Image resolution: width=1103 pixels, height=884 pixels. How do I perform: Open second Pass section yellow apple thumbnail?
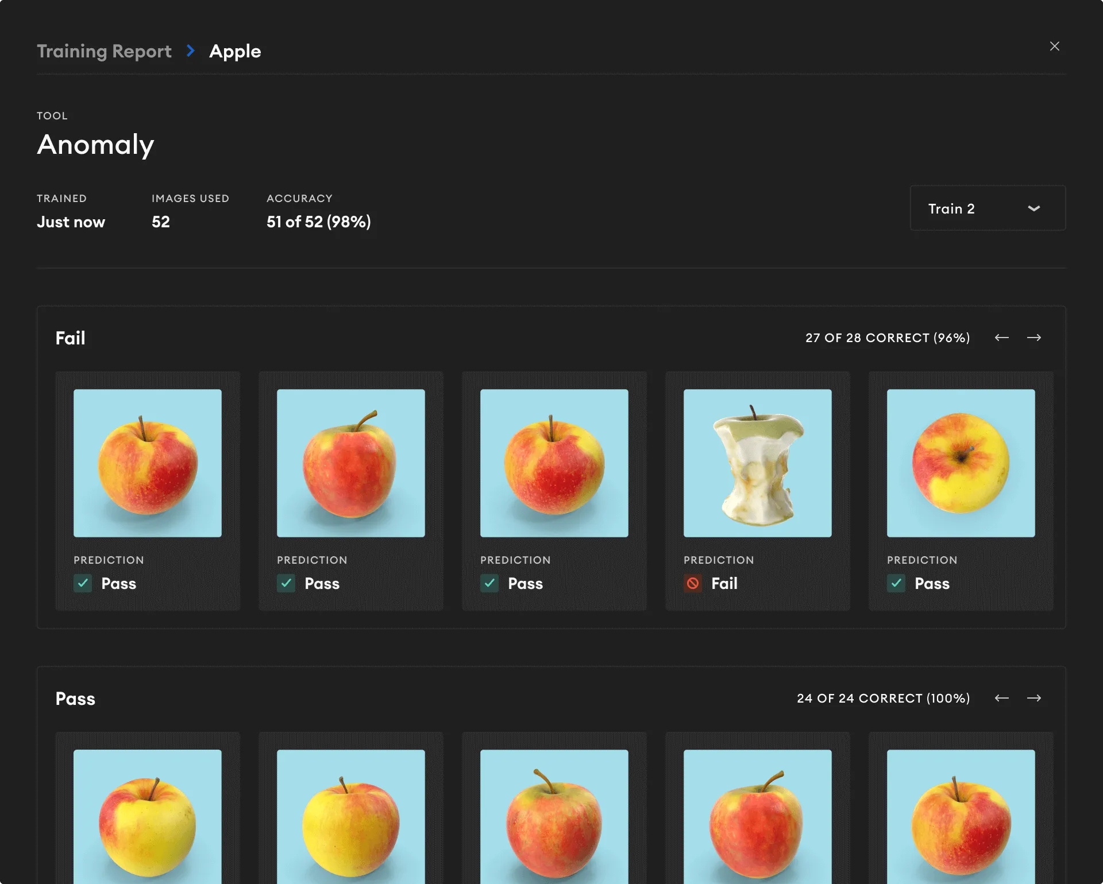351,817
